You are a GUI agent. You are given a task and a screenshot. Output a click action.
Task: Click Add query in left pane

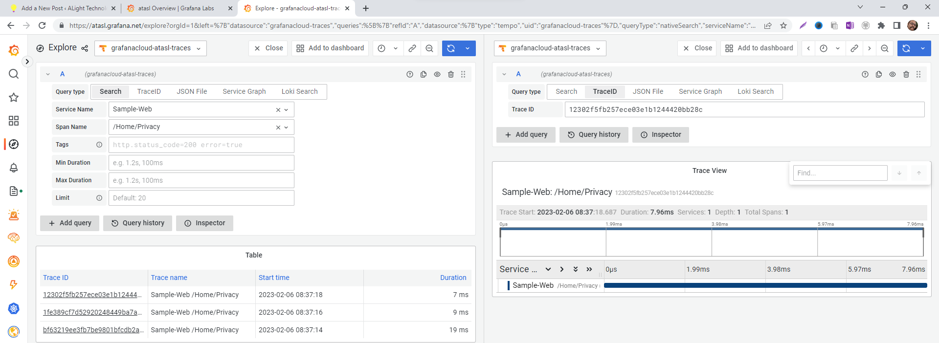70,223
